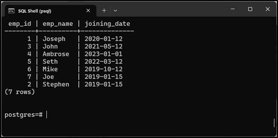Click John's joining date 2021-05-12

104,46
